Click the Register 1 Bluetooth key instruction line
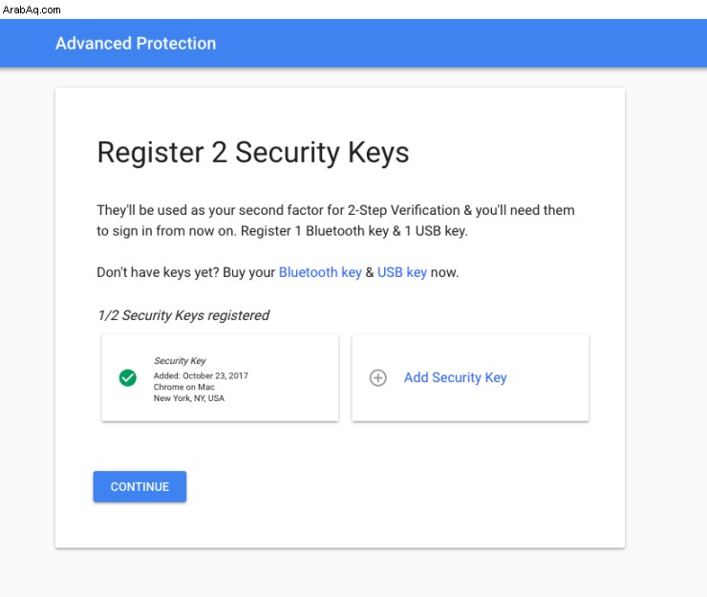 tap(353, 231)
